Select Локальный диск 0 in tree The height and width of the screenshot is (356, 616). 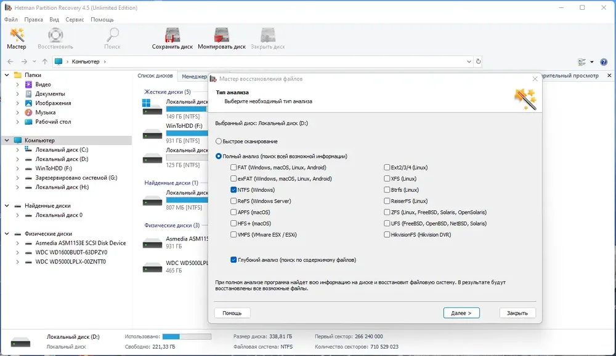(x=59, y=215)
